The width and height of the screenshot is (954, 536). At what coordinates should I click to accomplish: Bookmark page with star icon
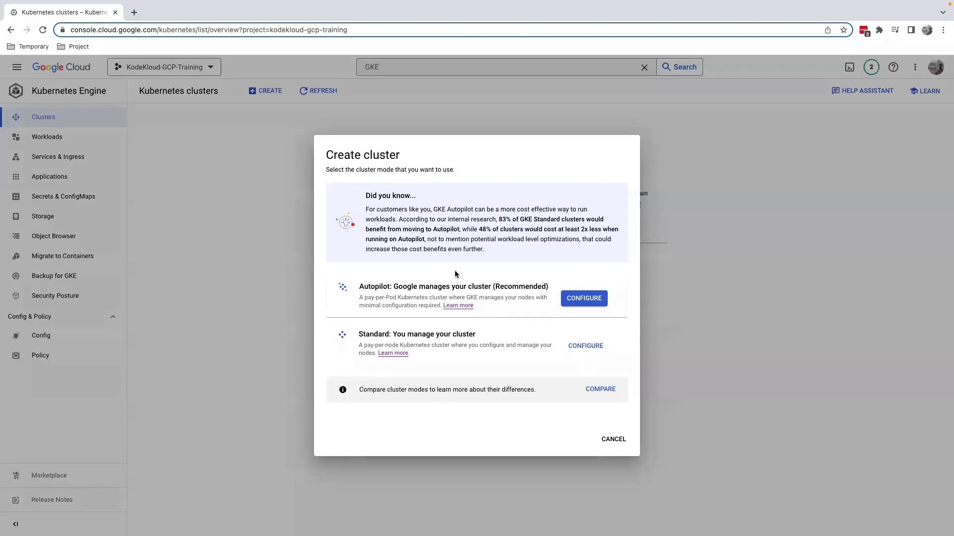point(844,30)
